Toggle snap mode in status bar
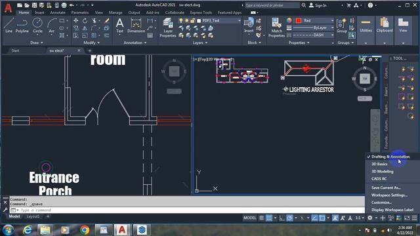 (269, 218)
